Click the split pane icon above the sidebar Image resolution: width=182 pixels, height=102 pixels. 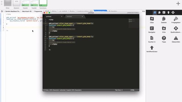[x=144, y=11]
